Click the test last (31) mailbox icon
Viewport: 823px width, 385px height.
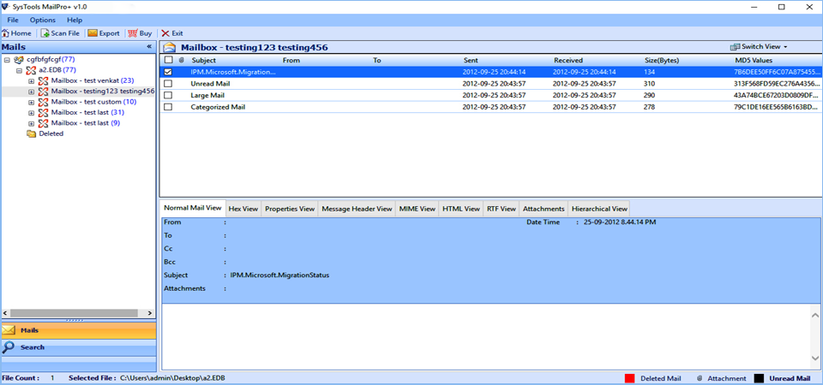click(x=43, y=113)
